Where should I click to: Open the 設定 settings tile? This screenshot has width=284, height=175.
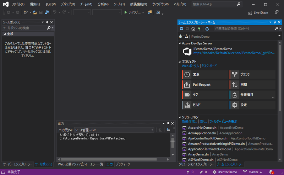coord(252,105)
